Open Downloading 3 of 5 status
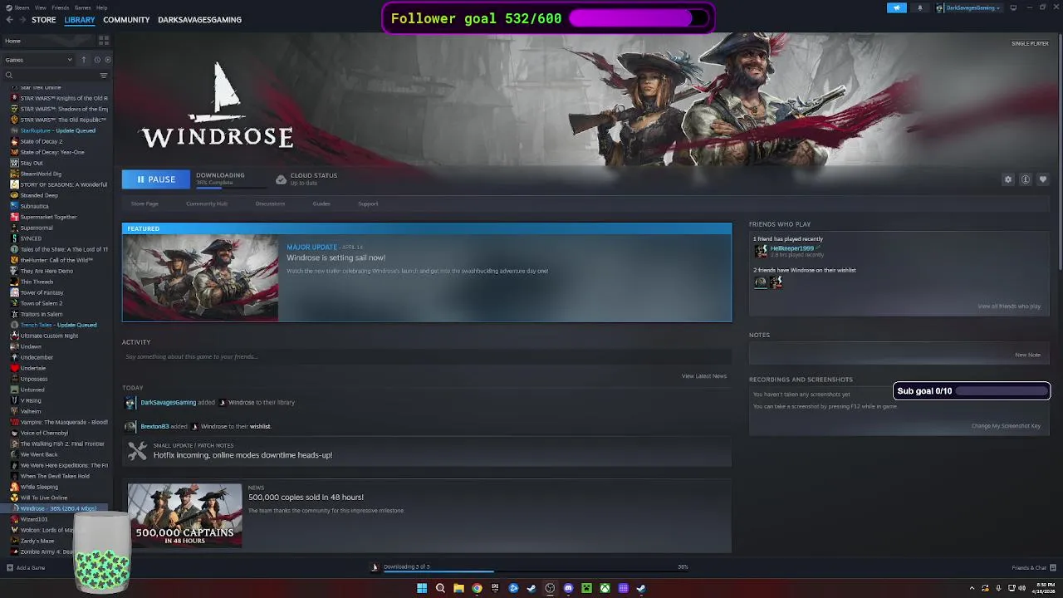The image size is (1063, 598). tap(406, 566)
